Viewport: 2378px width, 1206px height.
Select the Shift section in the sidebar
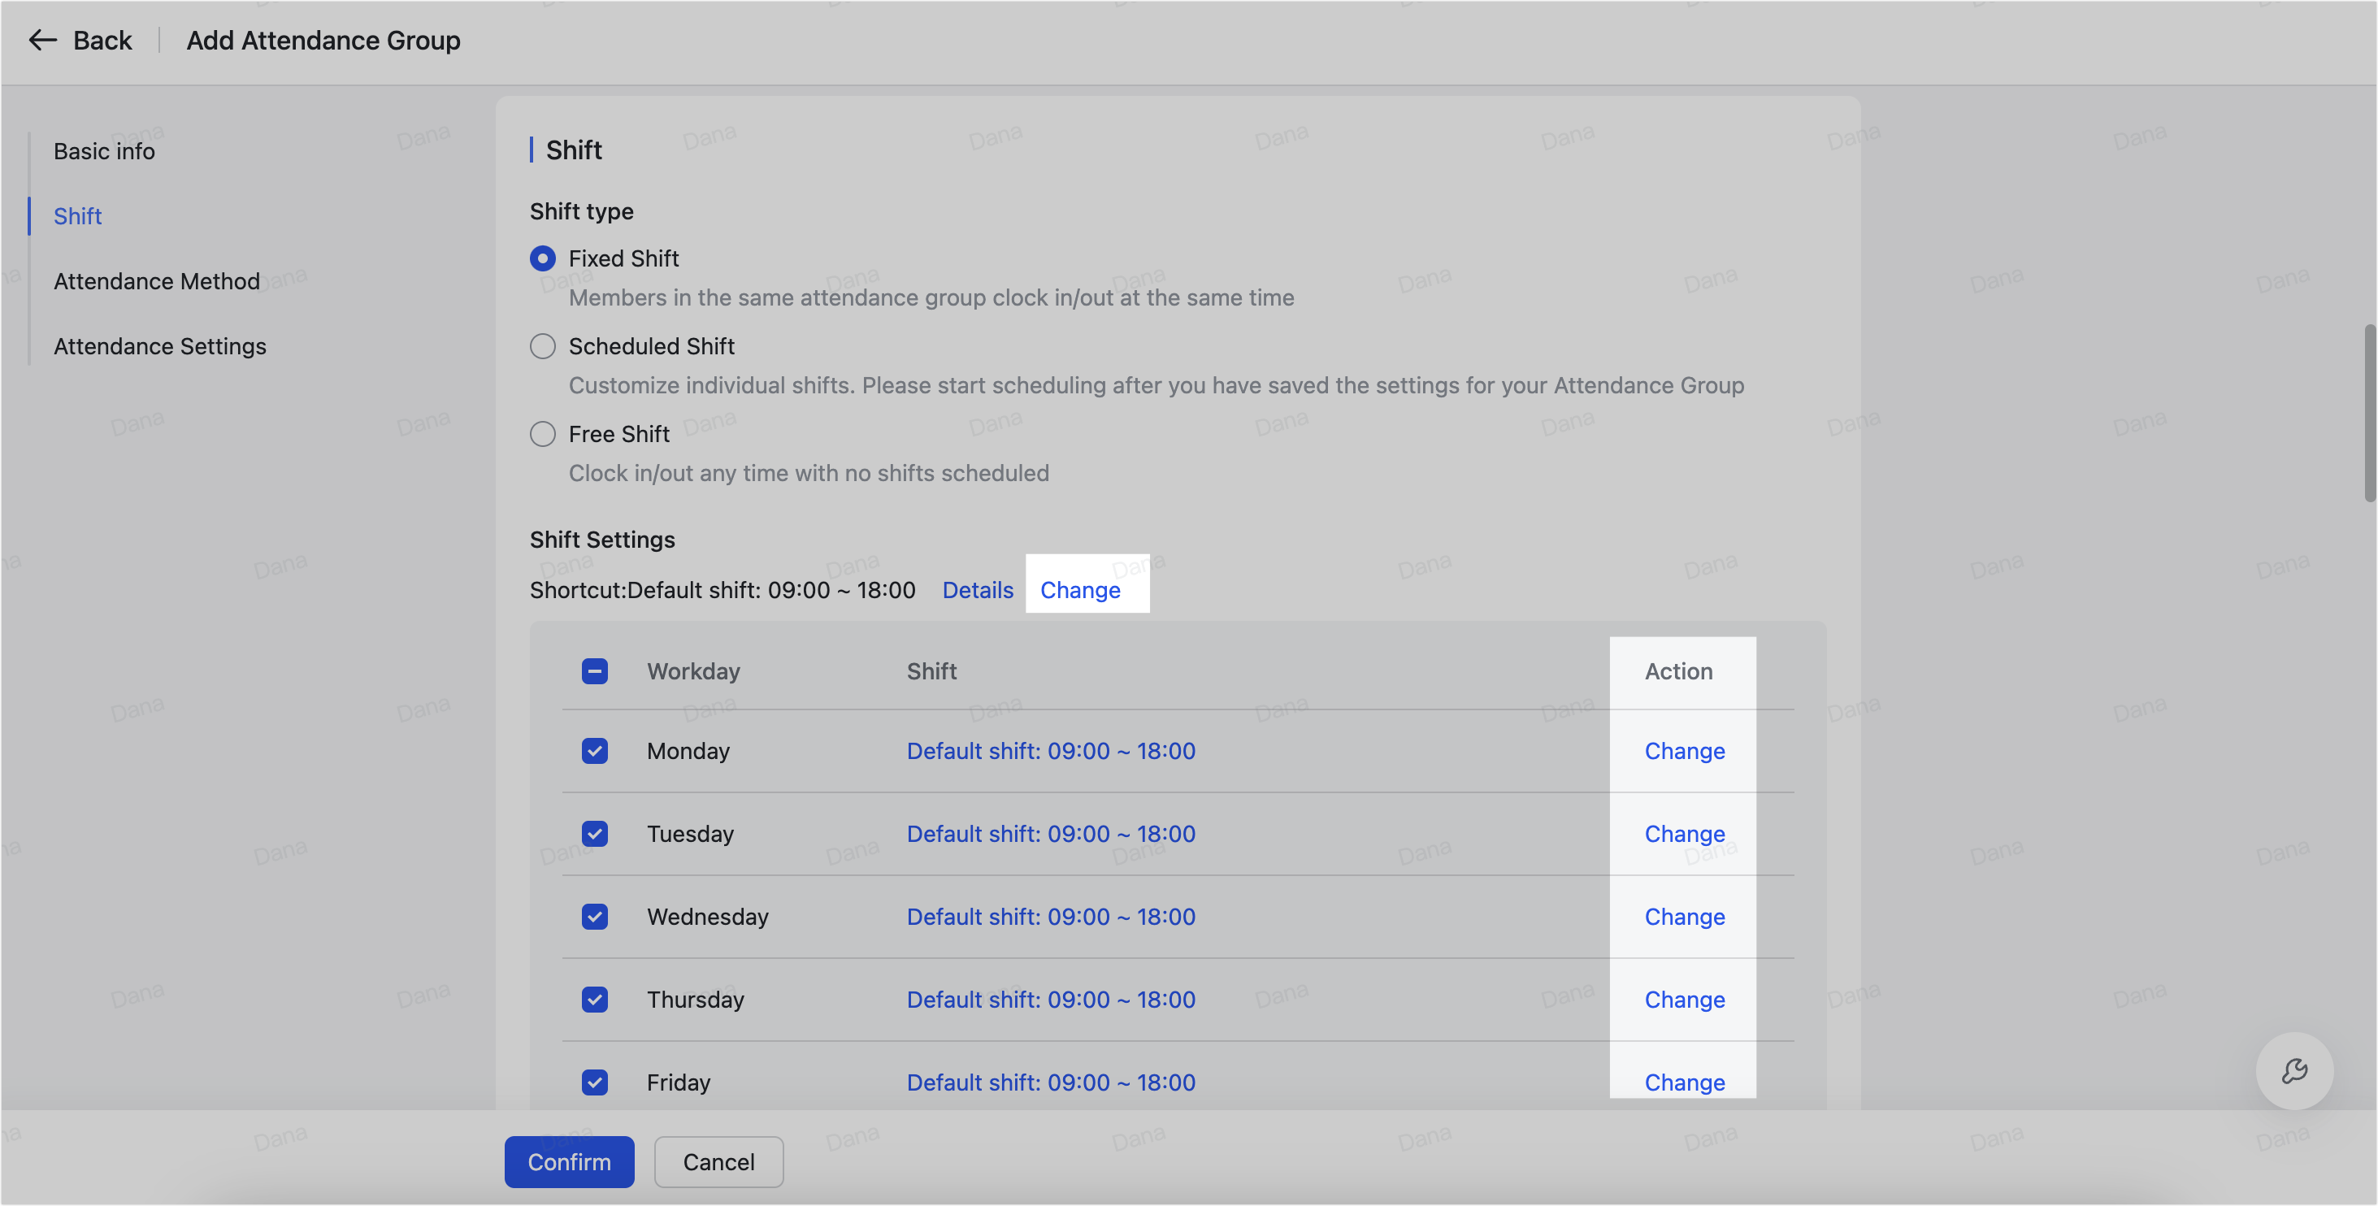[x=77, y=215]
